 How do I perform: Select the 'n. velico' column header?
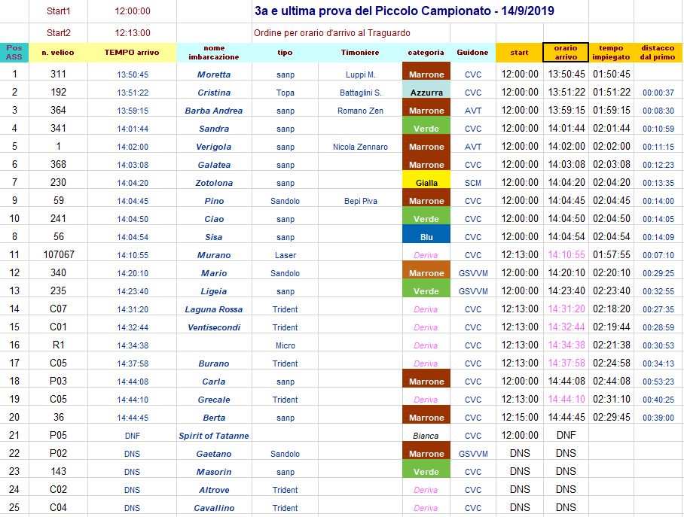(58, 53)
